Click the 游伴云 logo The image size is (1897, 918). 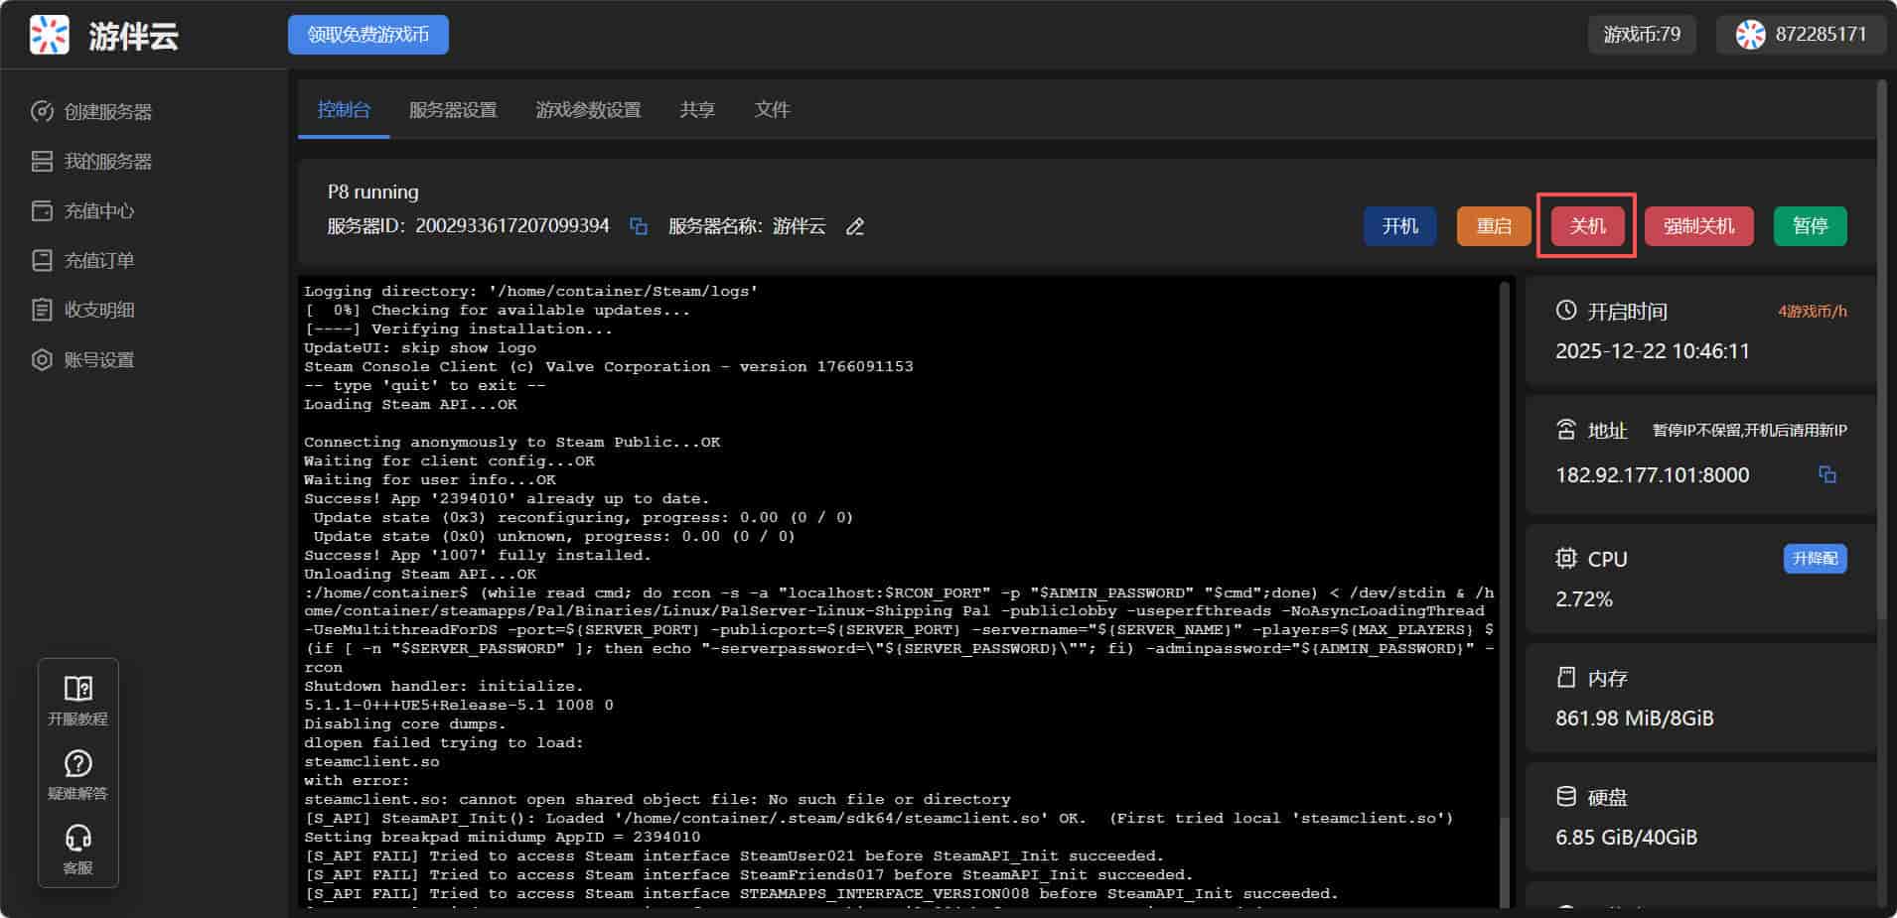tap(50, 35)
